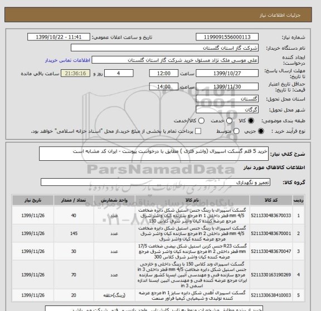Click the announcement date field 1399/10/22 - 11:41

(x=59, y=37)
